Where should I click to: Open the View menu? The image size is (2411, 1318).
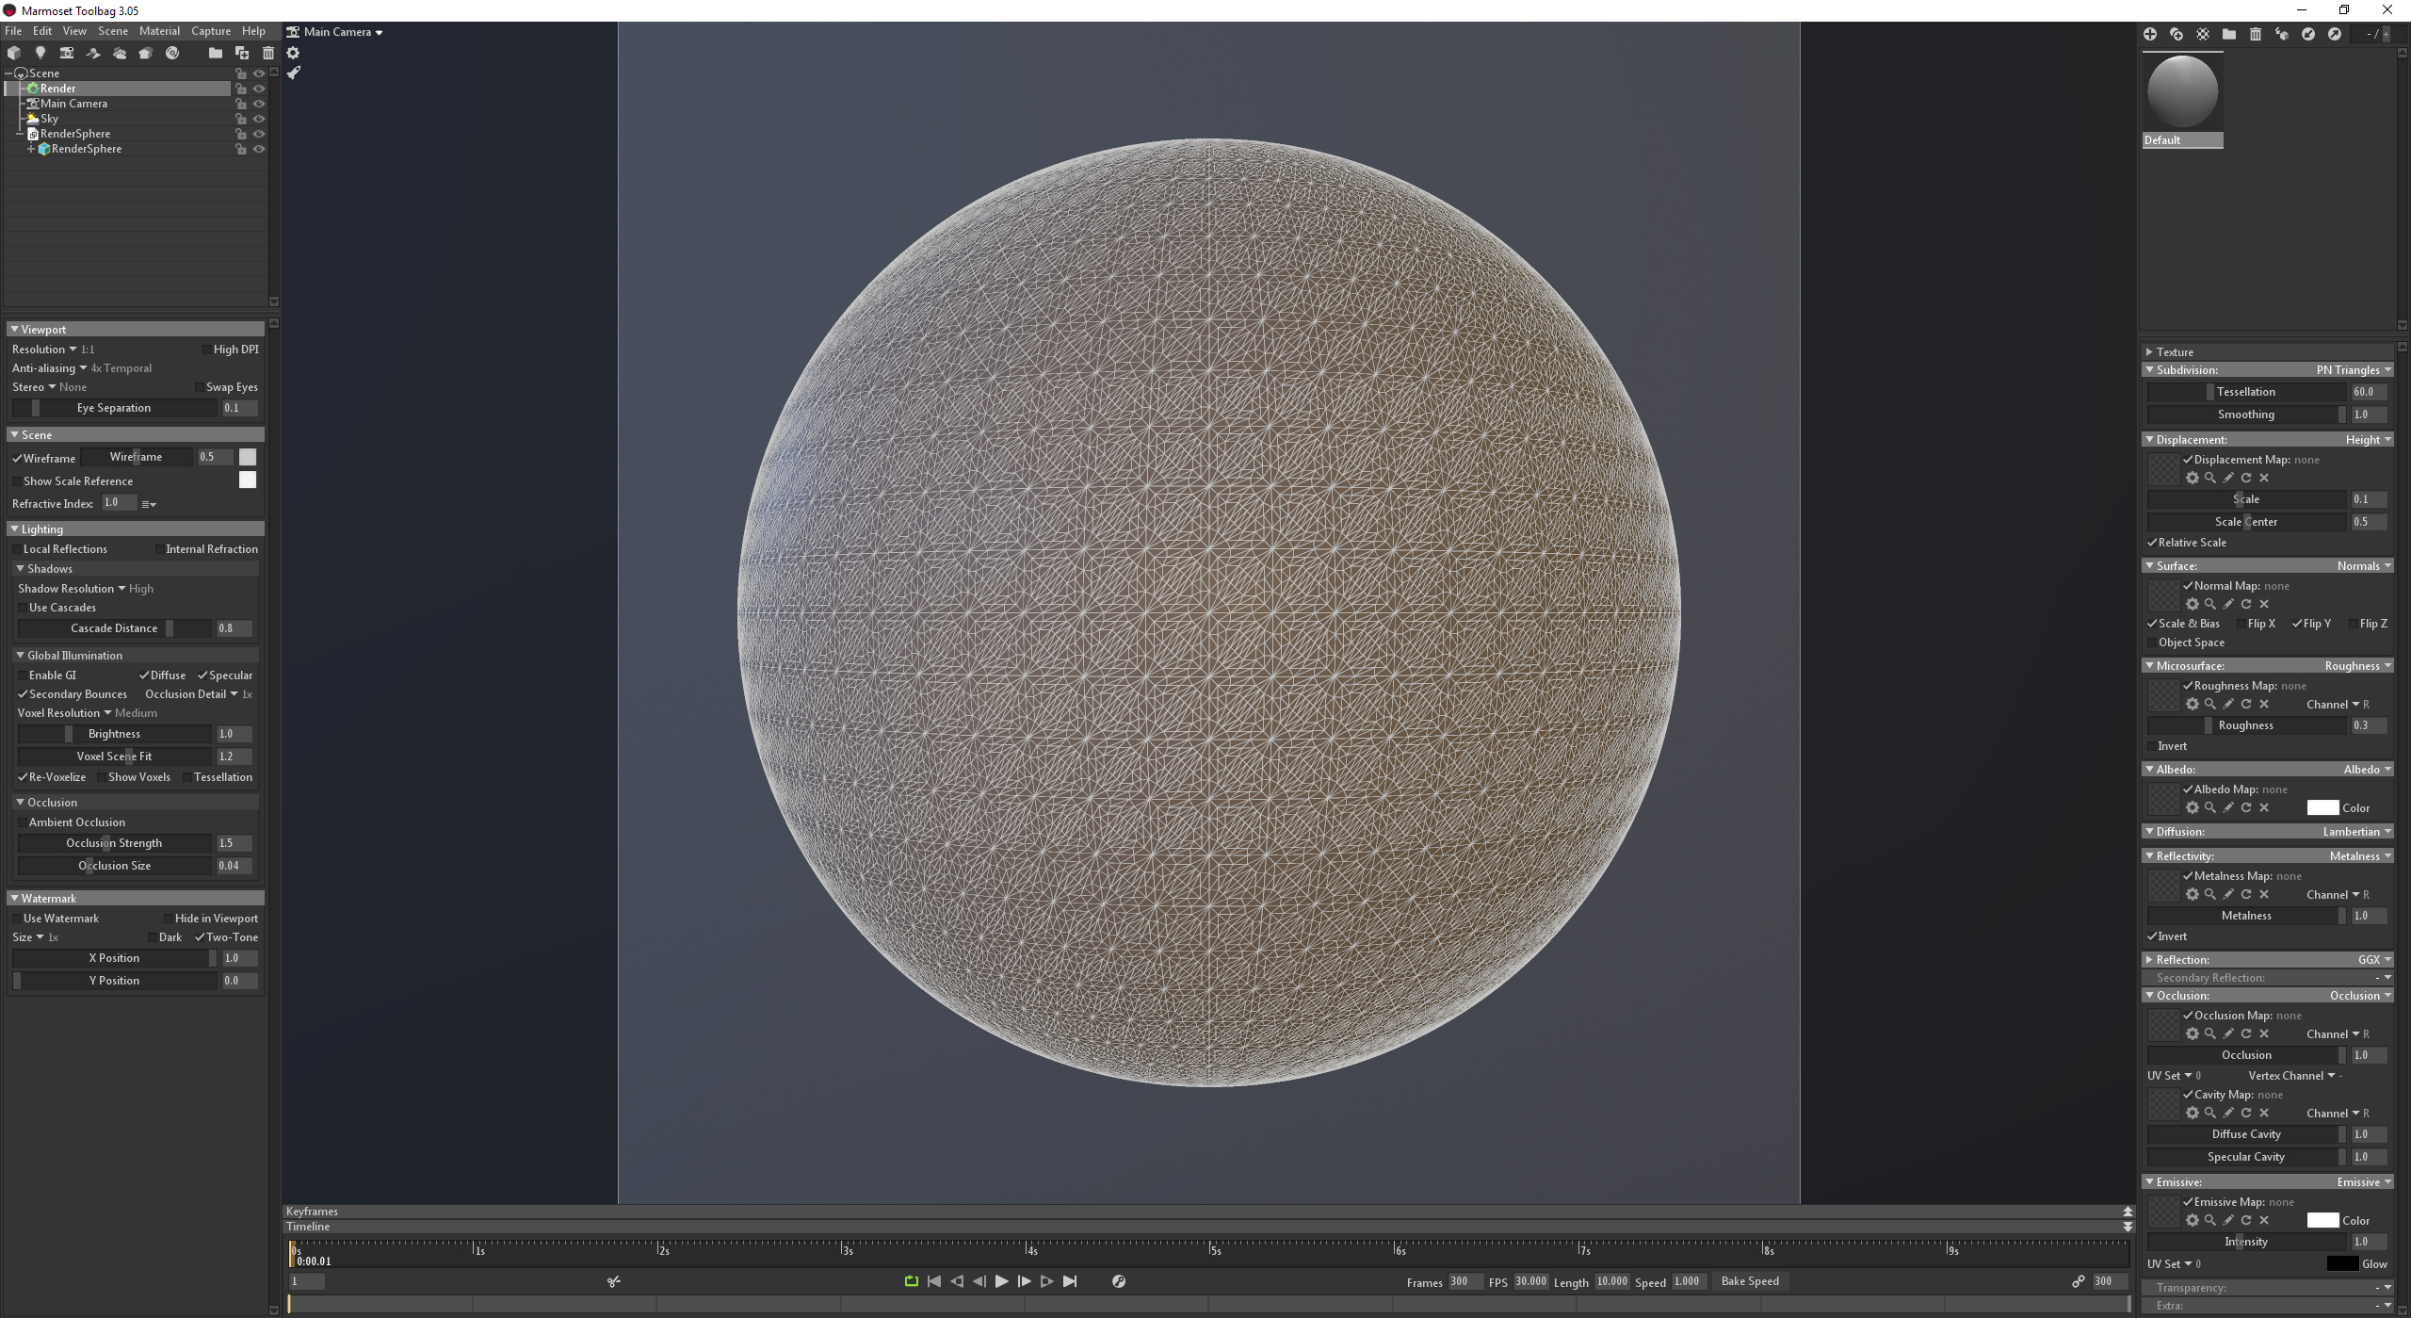[x=74, y=31]
